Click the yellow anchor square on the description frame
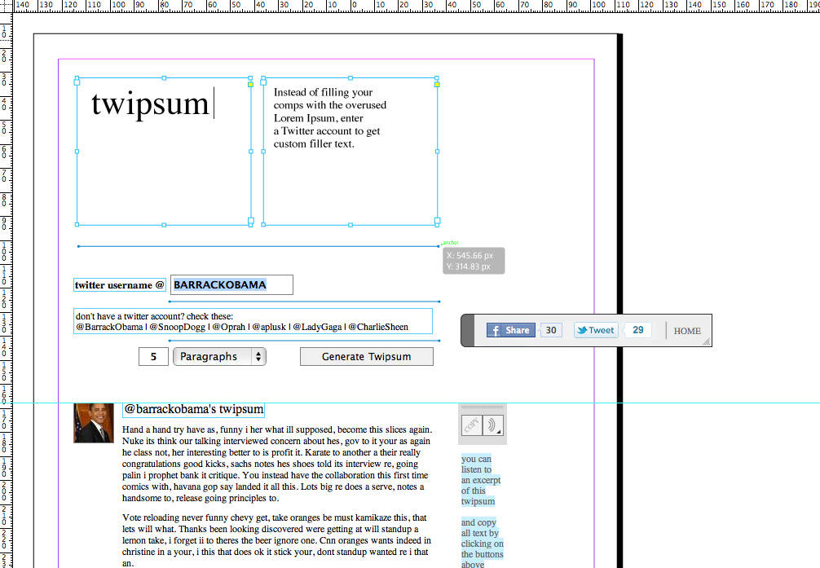The height and width of the screenshot is (568, 820). point(437,84)
